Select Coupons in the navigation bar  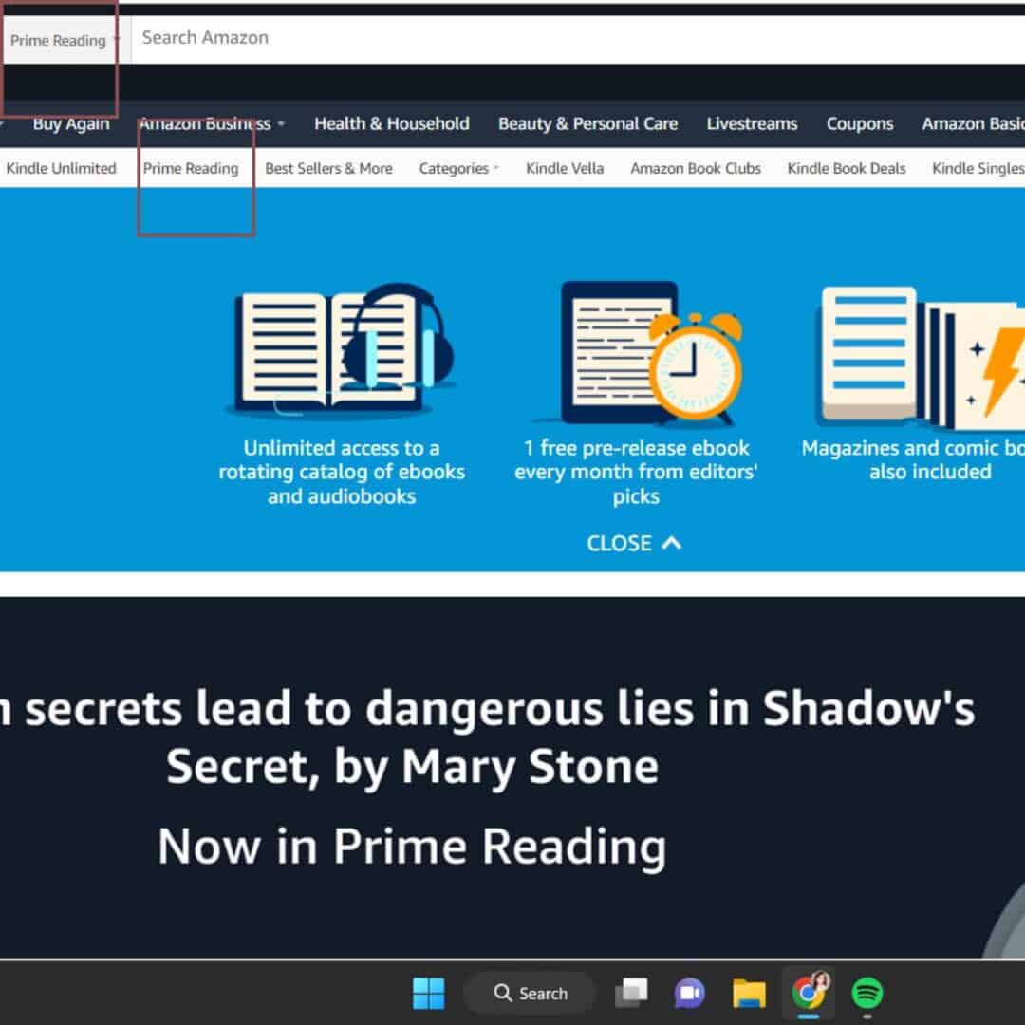[x=860, y=123]
